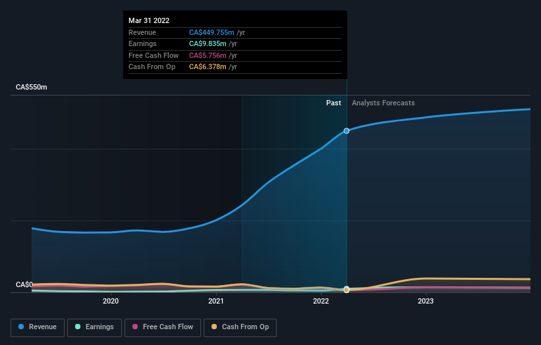Click the CA$449.755m revenue value
The width and height of the screenshot is (541, 345).
(212, 32)
